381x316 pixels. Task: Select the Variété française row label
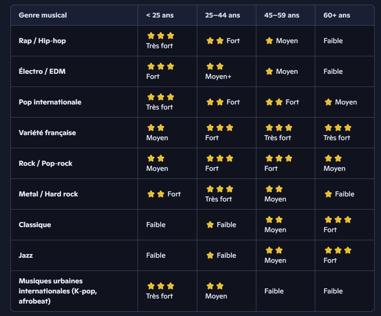point(48,133)
